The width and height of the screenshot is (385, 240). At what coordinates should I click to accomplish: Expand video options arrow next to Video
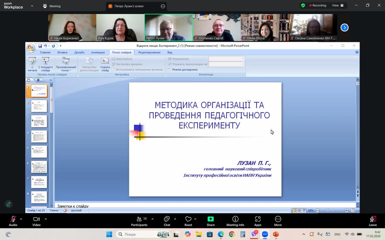46,219
